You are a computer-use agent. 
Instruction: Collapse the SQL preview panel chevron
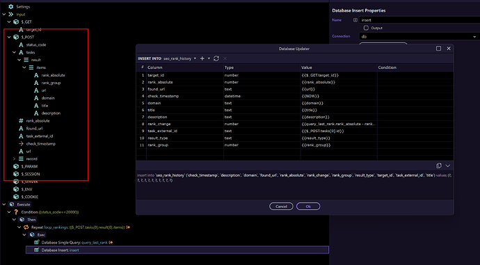[448, 166]
